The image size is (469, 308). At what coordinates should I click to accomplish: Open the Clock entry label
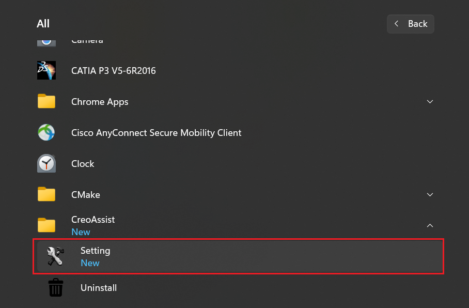point(83,164)
